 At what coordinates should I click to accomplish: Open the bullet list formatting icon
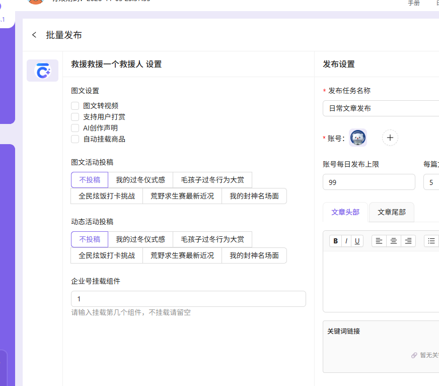tap(431, 241)
